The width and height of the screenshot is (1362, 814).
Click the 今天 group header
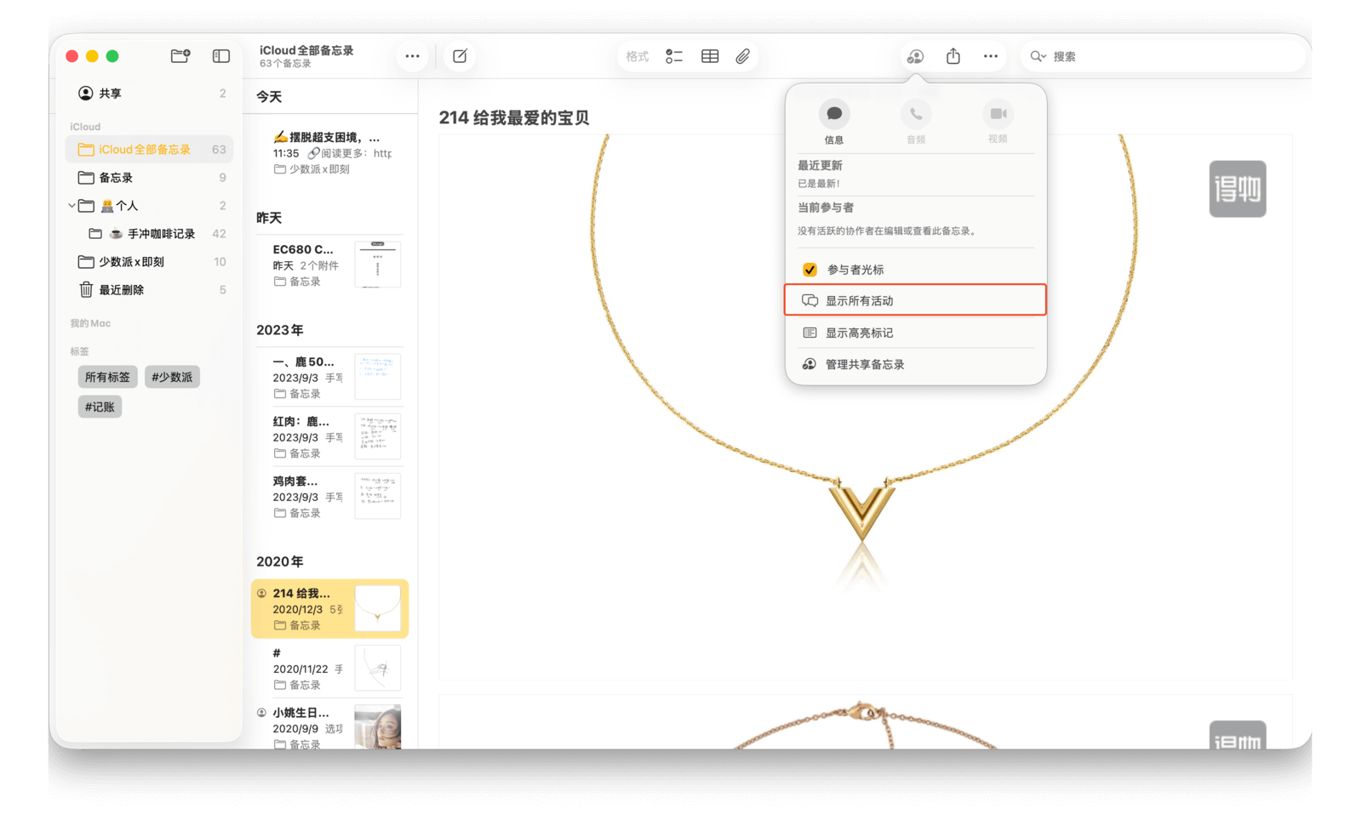(x=269, y=97)
